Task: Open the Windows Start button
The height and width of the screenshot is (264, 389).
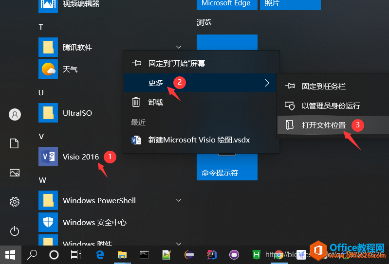Action: click(x=10, y=255)
